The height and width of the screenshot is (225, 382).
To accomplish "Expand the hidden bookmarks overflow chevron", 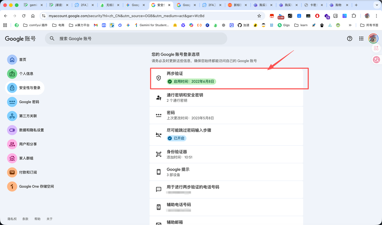I will click(350, 25).
